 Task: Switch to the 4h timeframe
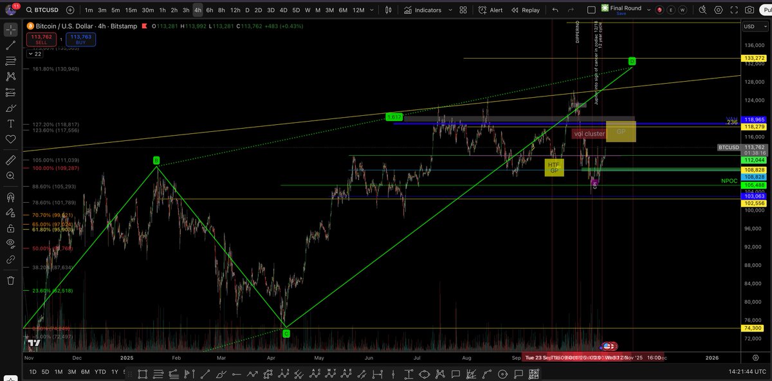click(198, 10)
